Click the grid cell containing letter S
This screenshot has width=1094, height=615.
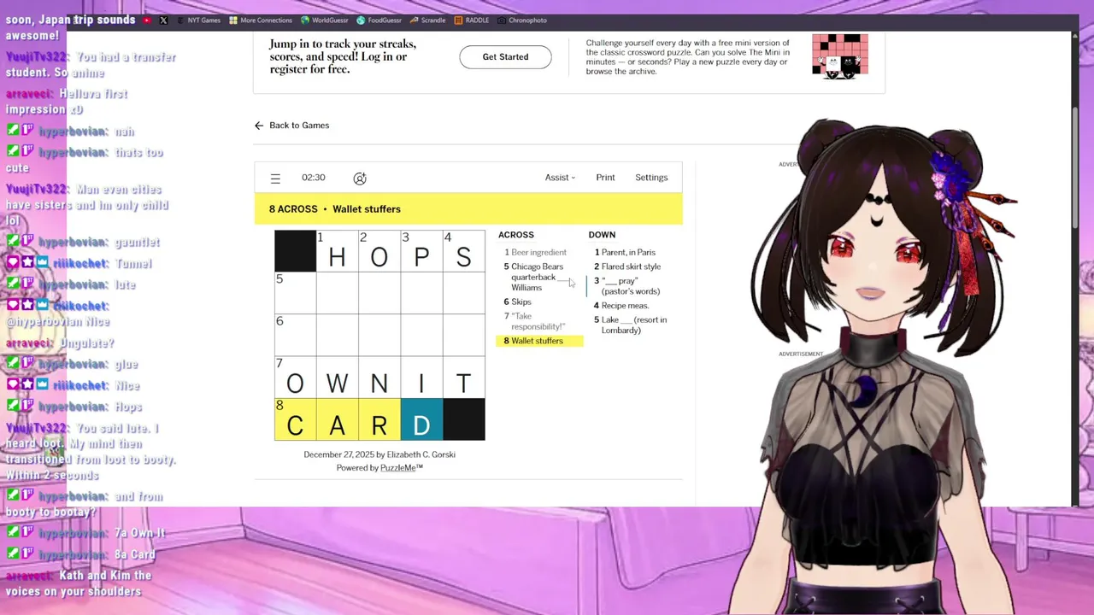tap(463, 251)
